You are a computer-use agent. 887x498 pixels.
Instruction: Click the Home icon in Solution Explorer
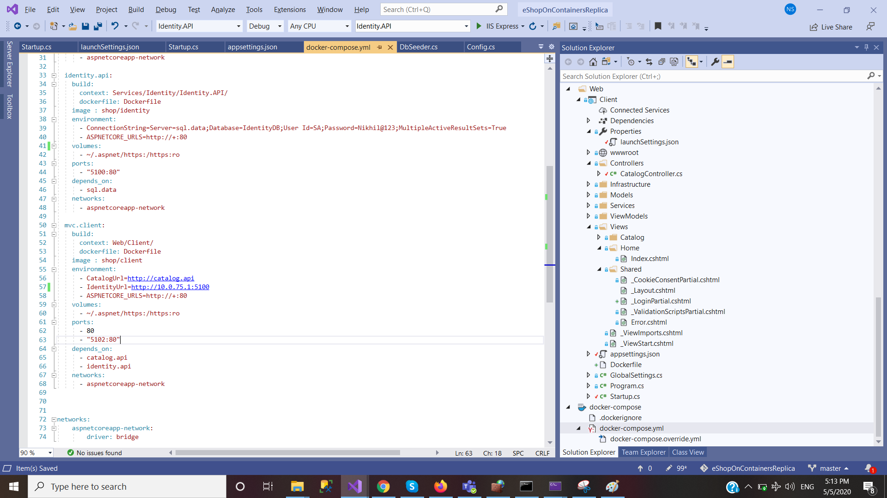coord(594,61)
